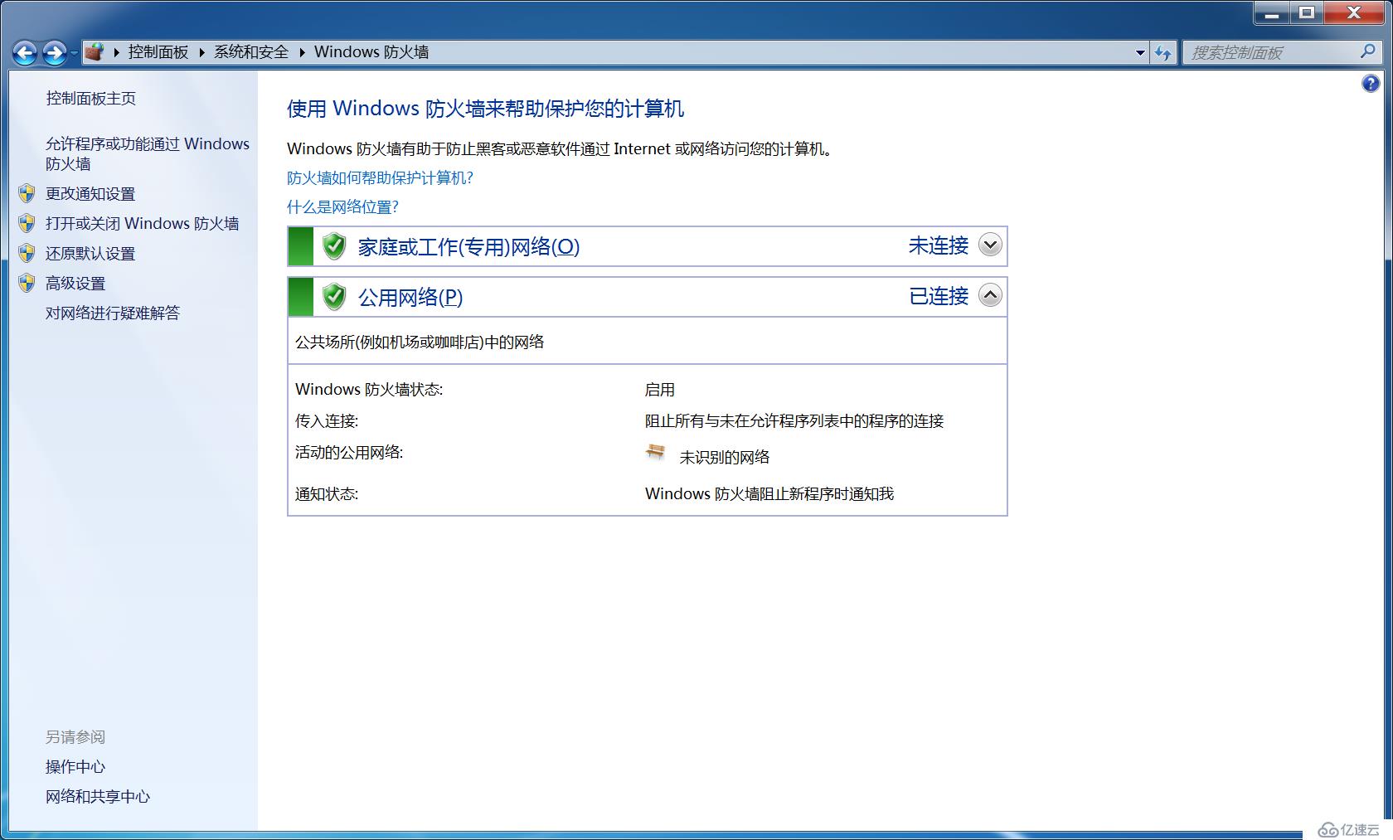This screenshot has width=1393, height=840.
Task: Collapse the 公用网络 section chevron
Action: click(990, 296)
